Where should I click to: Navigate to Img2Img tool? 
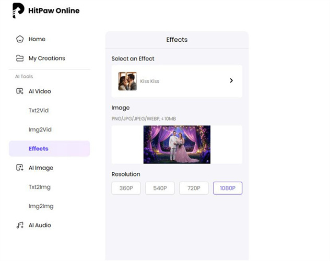[x=41, y=206]
